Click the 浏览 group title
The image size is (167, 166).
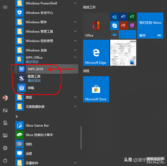tap(86, 71)
